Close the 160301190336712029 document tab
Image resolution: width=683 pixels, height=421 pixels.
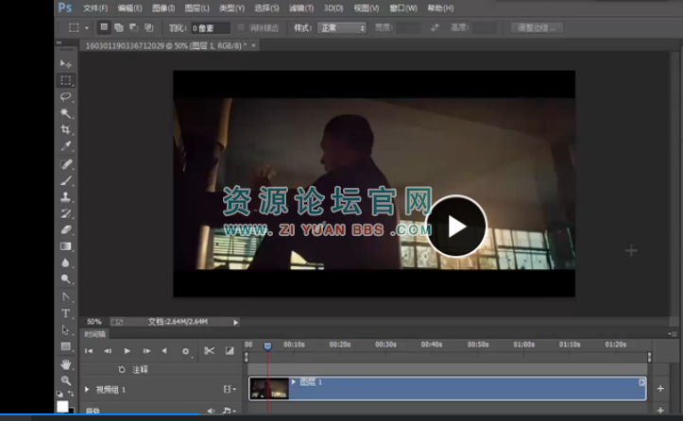click(x=253, y=45)
